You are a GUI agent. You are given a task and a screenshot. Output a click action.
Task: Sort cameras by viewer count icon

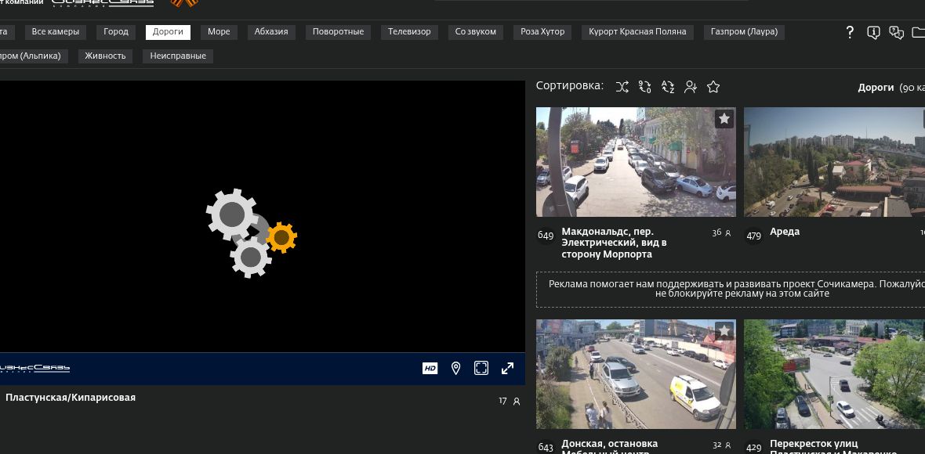(x=691, y=87)
